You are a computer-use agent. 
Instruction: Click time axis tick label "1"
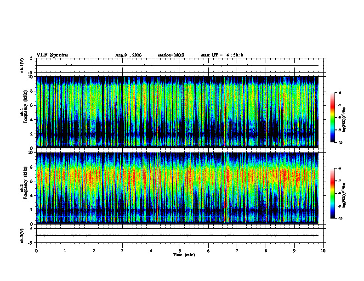(65, 251)
